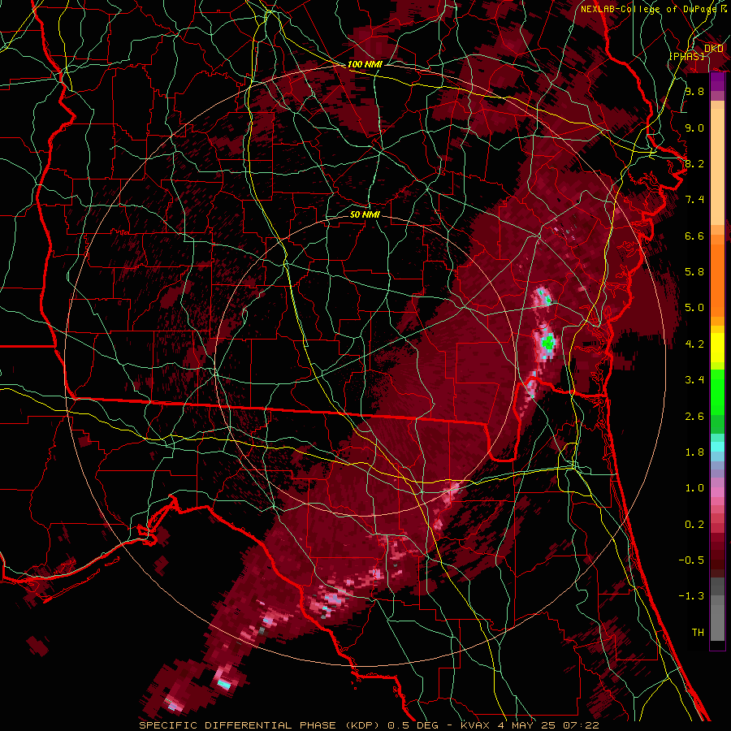The height and width of the screenshot is (731, 731).
Task: Click the "[PHAS]" label above color bar
Action: tap(686, 56)
